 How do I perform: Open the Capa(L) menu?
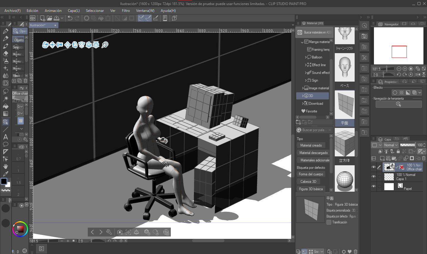[x=74, y=11]
